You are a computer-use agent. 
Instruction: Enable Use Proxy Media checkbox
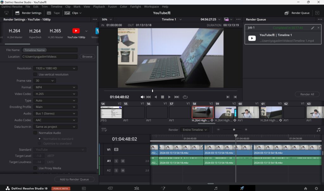[35, 168]
